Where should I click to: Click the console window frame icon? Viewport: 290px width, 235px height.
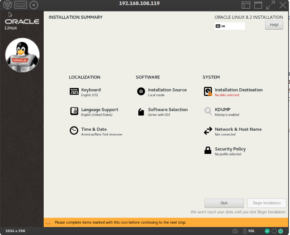258,5
